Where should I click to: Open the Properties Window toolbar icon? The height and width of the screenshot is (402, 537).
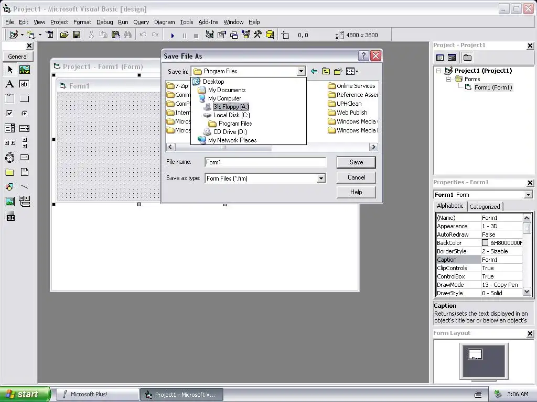(x=222, y=35)
